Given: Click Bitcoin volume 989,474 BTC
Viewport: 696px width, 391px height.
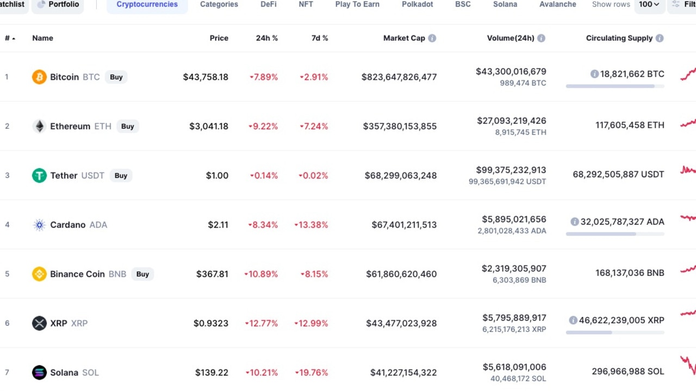Looking at the screenshot, I should pos(523,83).
